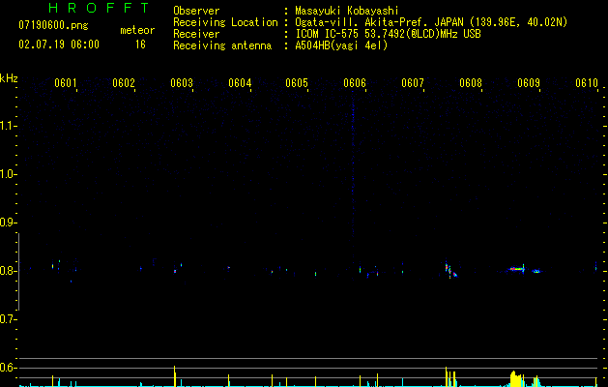
Task: Click the 0604 time marker
Action: (240, 82)
